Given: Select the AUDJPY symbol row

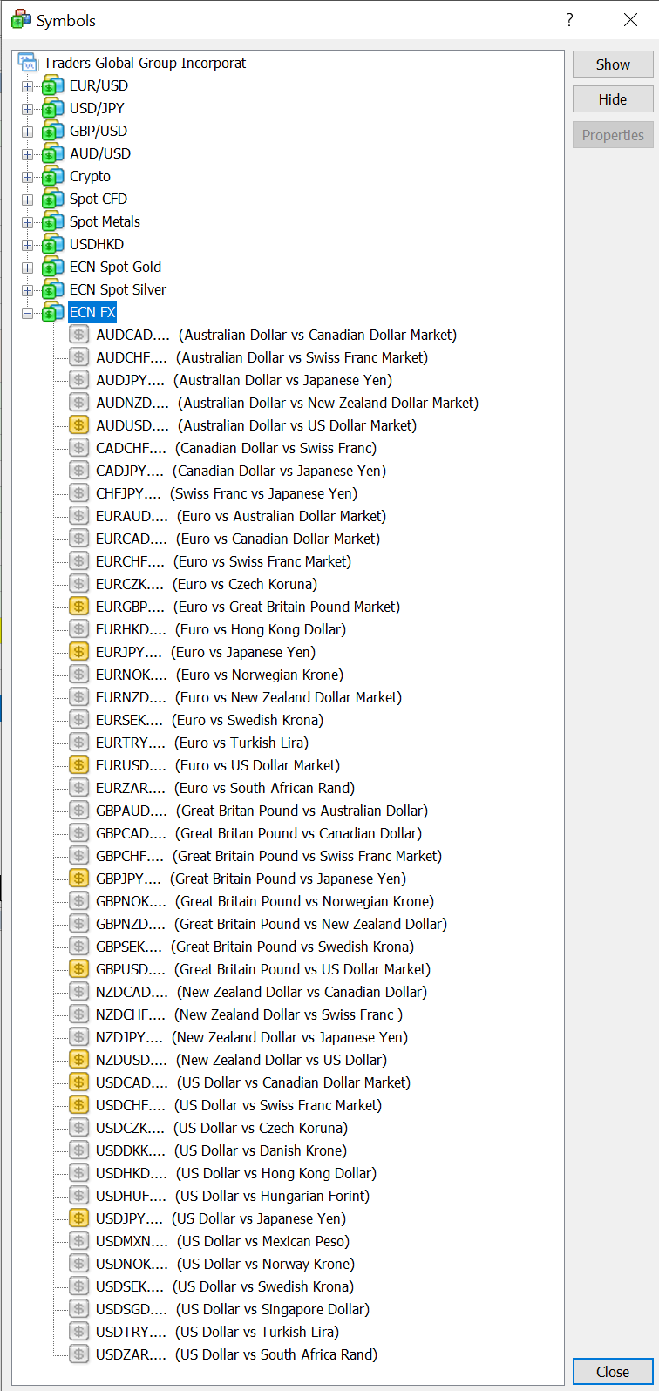Looking at the screenshot, I should coord(244,380).
